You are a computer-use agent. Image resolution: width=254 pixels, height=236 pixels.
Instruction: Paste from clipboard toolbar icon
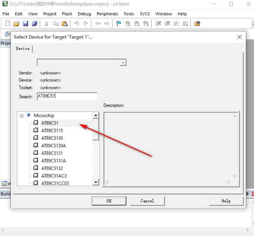[64, 24]
